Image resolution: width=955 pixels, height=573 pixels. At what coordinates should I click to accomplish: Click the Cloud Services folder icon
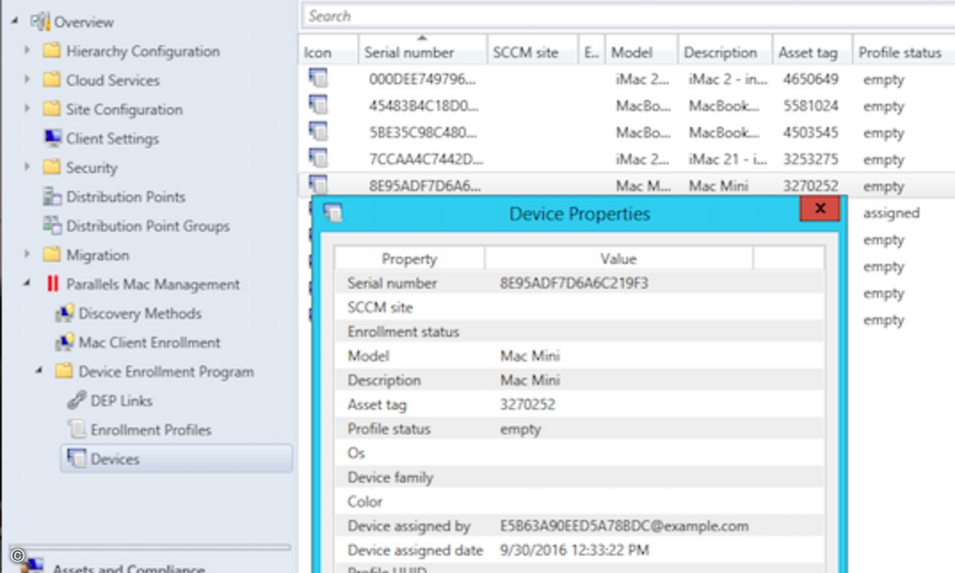[x=53, y=80]
